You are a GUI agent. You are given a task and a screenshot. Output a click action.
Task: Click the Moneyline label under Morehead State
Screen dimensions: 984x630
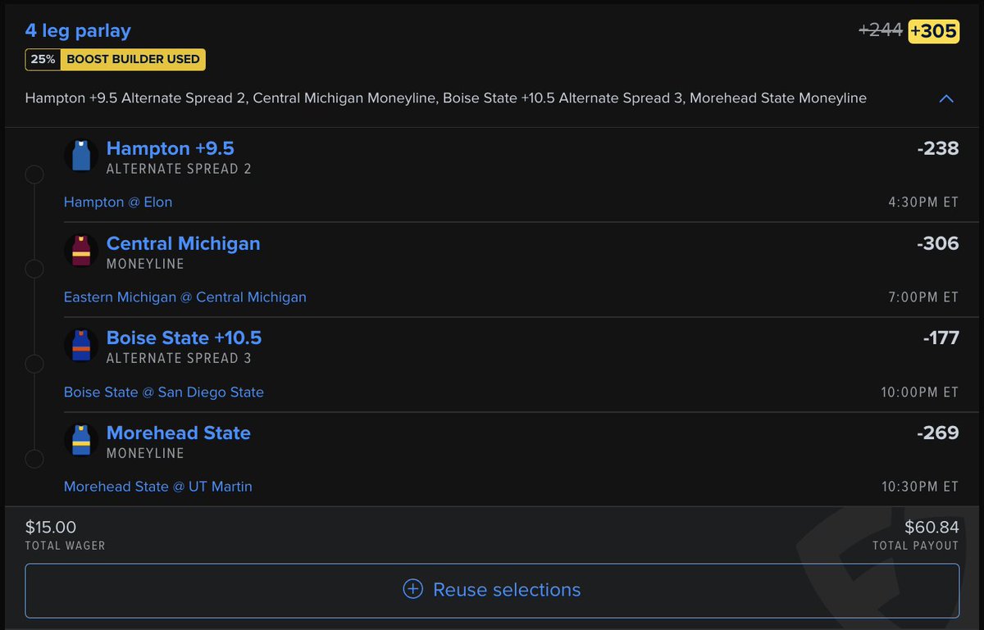click(x=145, y=454)
